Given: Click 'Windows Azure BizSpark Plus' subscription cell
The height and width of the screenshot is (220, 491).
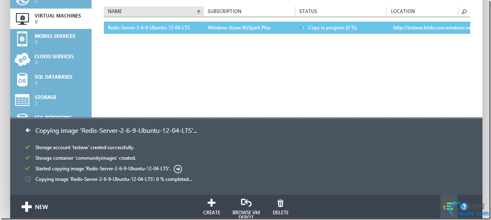Looking at the screenshot, I should 239,28.
